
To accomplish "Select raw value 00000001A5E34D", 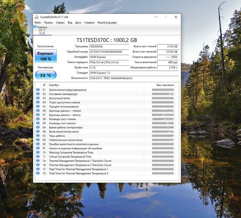I will [x=163, y=115].
